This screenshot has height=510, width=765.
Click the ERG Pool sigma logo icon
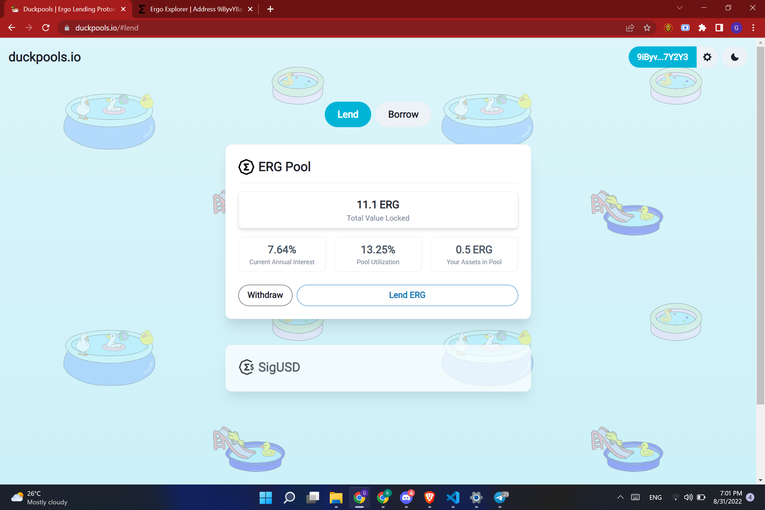[246, 167]
